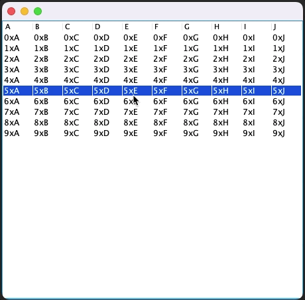305x300 pixels.
Task: Select cell 2xJ
Action: [286, 59]
